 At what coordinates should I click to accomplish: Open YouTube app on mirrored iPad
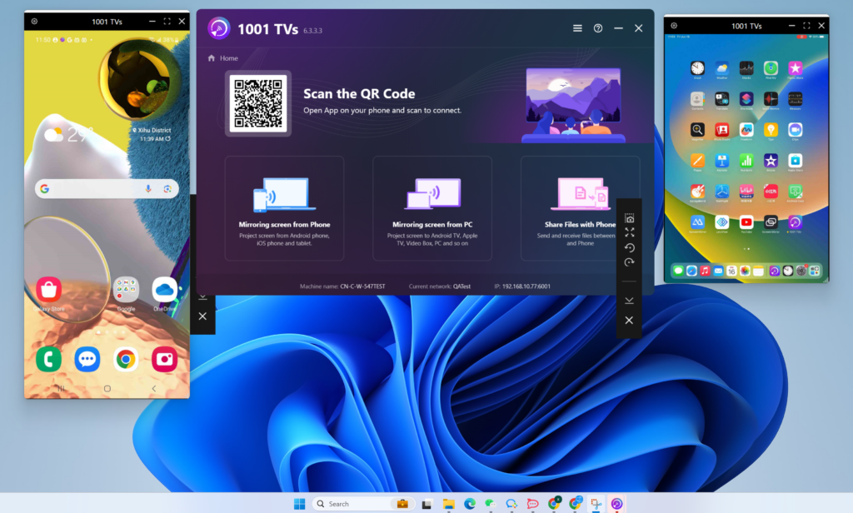(746, 222)
